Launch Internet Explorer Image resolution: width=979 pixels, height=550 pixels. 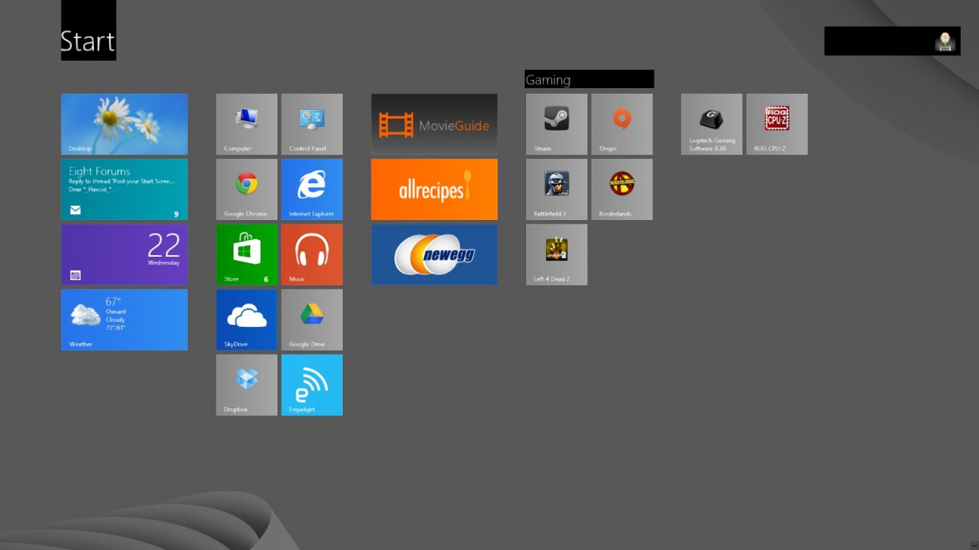(312, 189)
